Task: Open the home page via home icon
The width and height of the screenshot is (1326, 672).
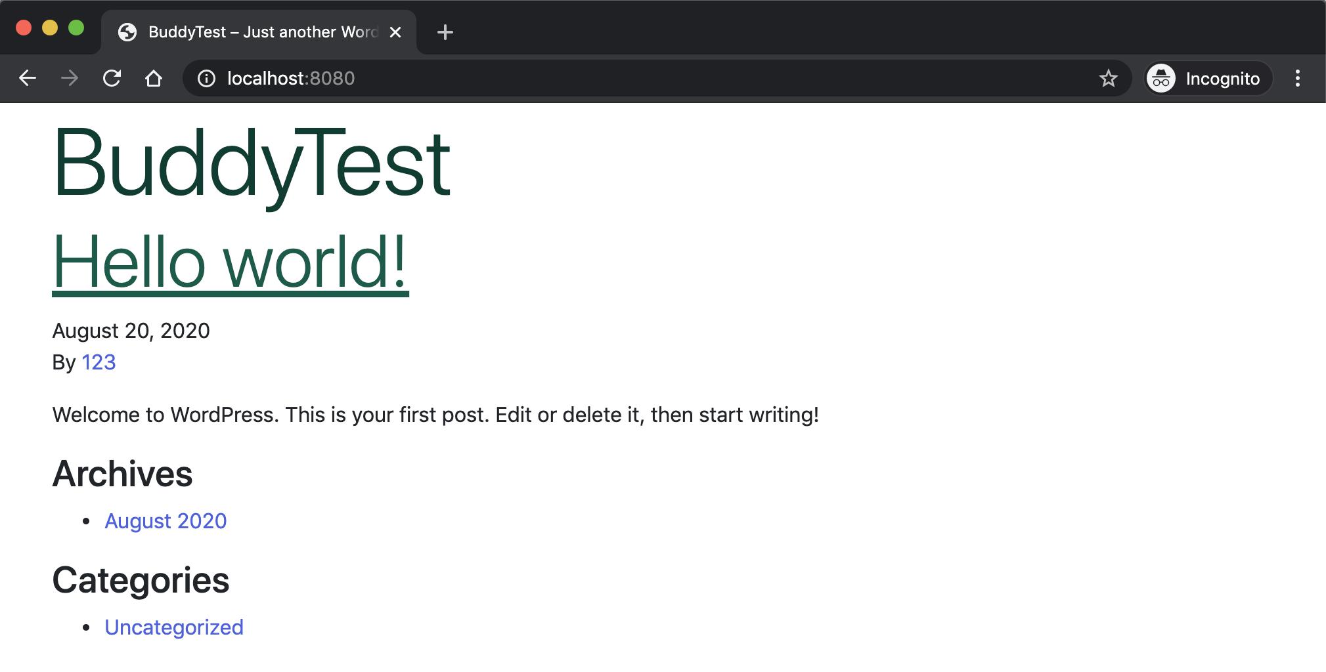Action: point(154,78)
